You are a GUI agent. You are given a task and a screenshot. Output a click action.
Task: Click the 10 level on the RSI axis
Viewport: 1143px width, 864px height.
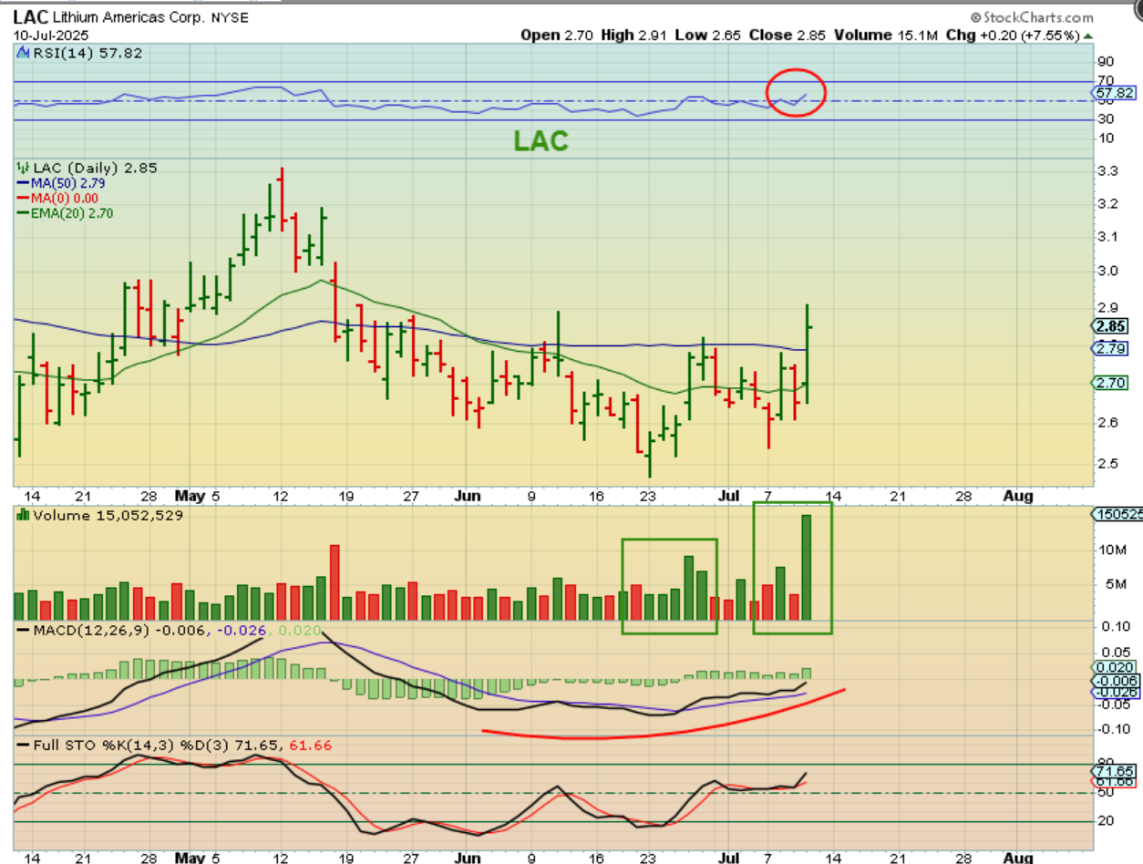coord(1107,139)
